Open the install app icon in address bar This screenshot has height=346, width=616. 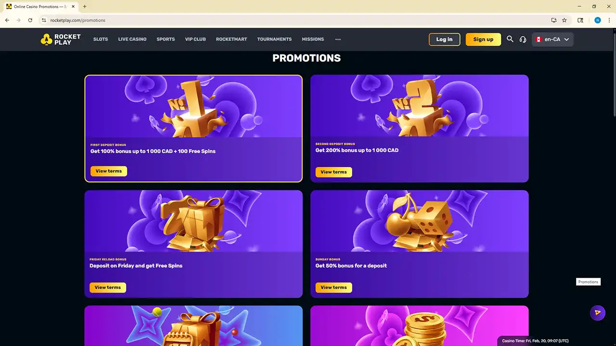[x=554, y=20]
